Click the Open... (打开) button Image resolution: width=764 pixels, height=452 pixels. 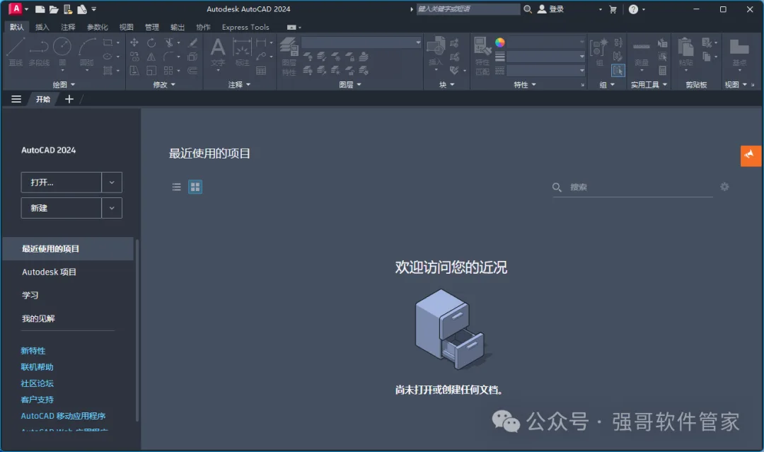click(62, 182)
